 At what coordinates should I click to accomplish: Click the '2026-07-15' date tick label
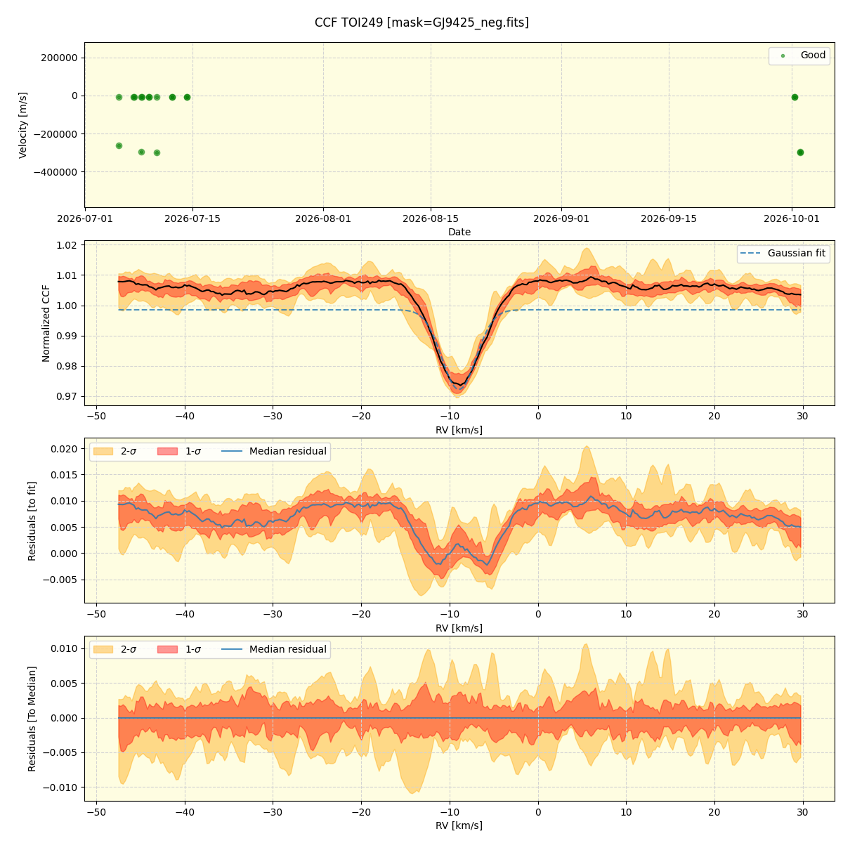click(x=192, y=218)
